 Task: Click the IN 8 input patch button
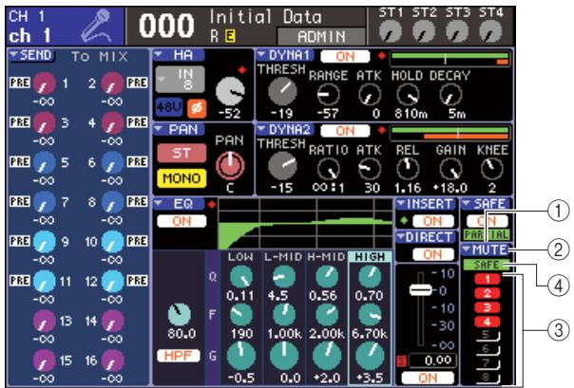pos(180,79)
